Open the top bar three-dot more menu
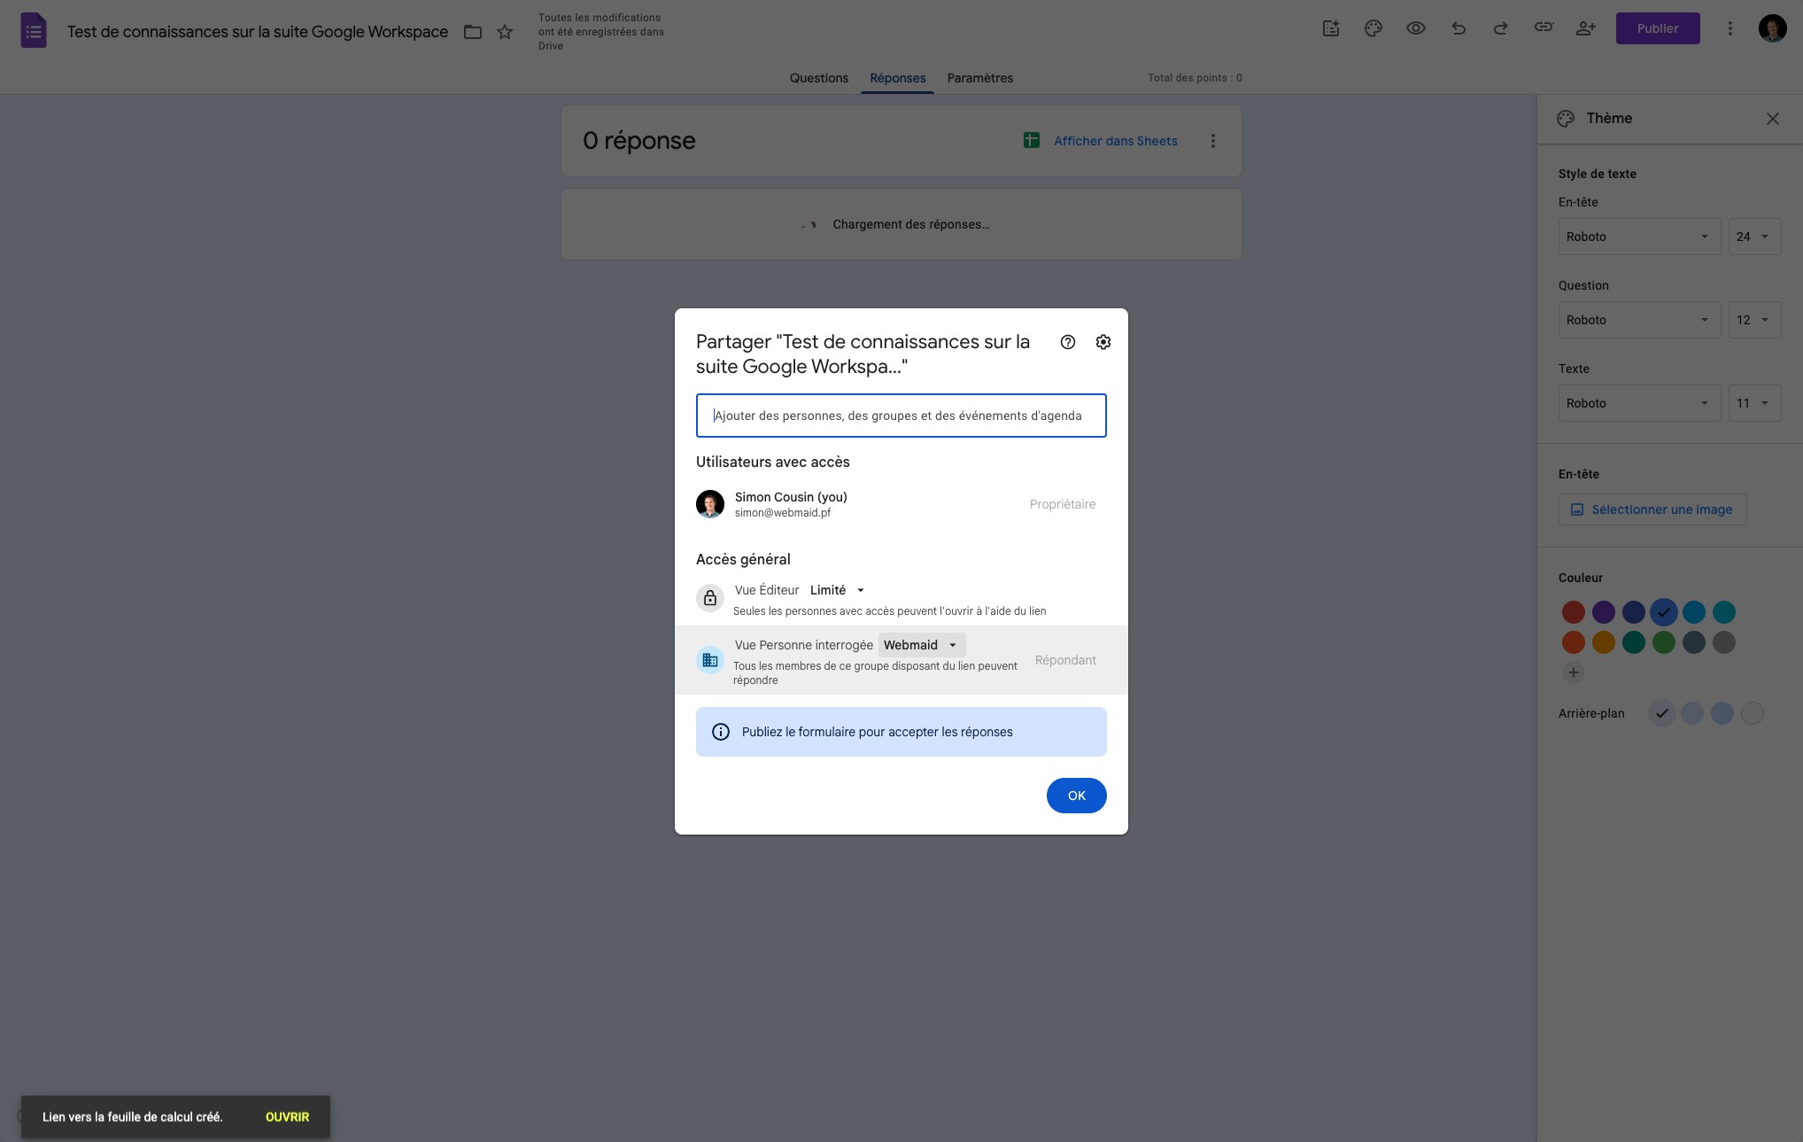This screenshot has height=1142, width=1803. click(x=1729, y=28)
